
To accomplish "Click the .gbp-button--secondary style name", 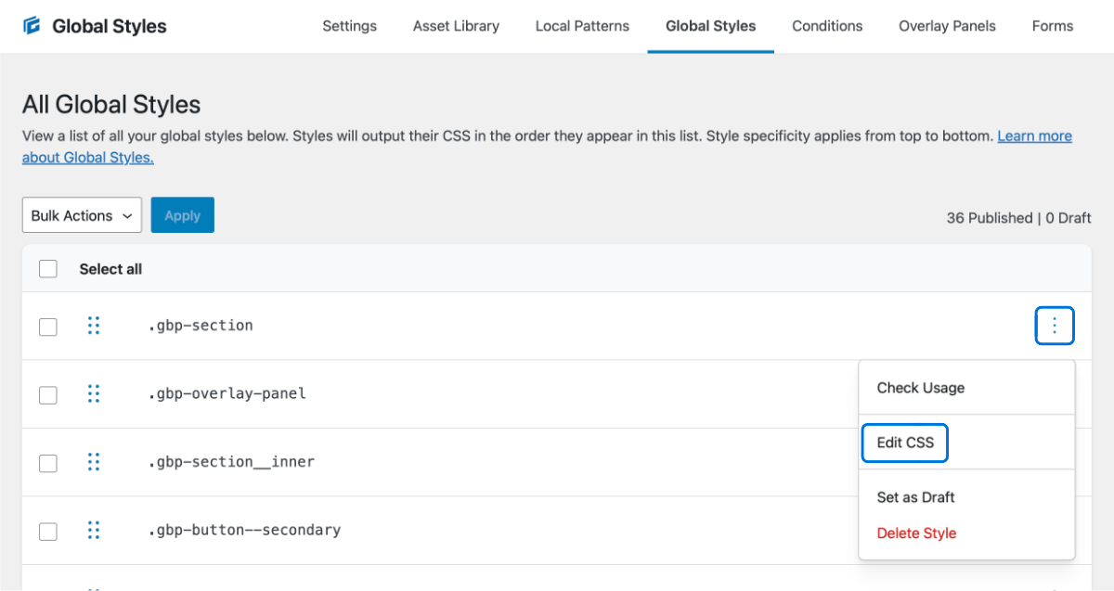I will point(245,531).
